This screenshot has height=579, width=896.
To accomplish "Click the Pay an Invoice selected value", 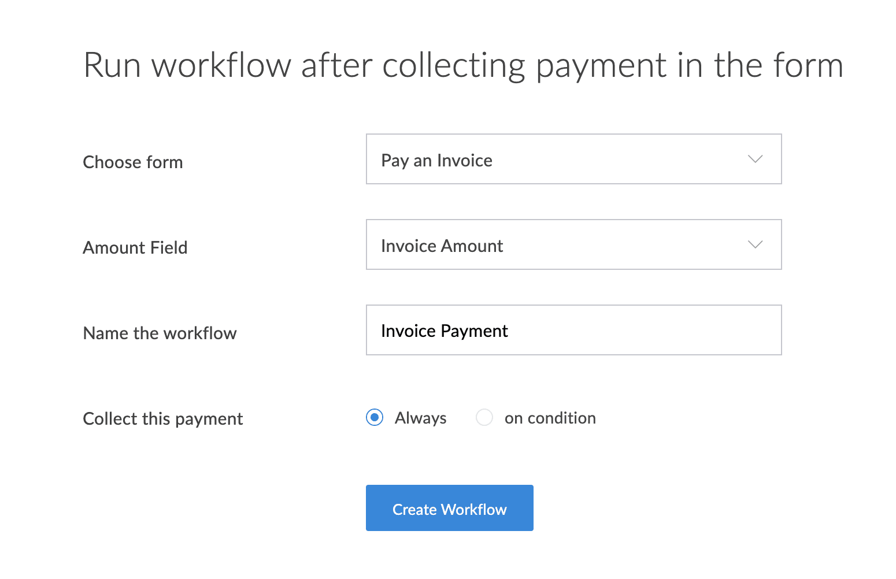I will [436, 161].
